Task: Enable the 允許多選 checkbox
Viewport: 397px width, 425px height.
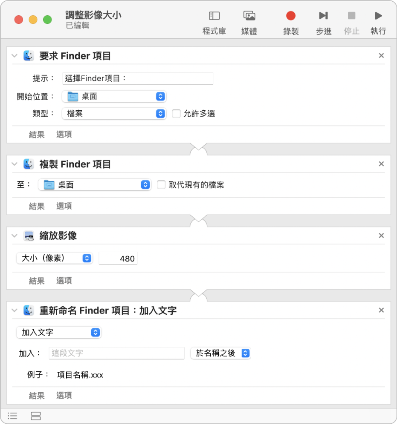Action: click(x=176, y=114)
